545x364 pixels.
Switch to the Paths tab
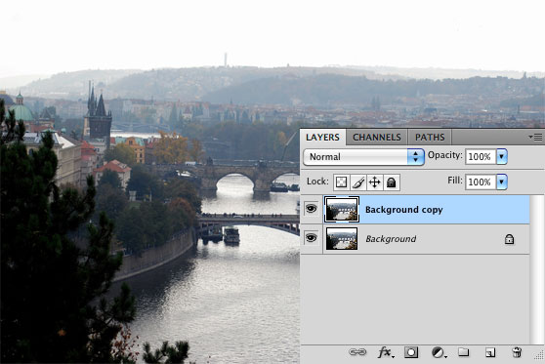(430, 138)
